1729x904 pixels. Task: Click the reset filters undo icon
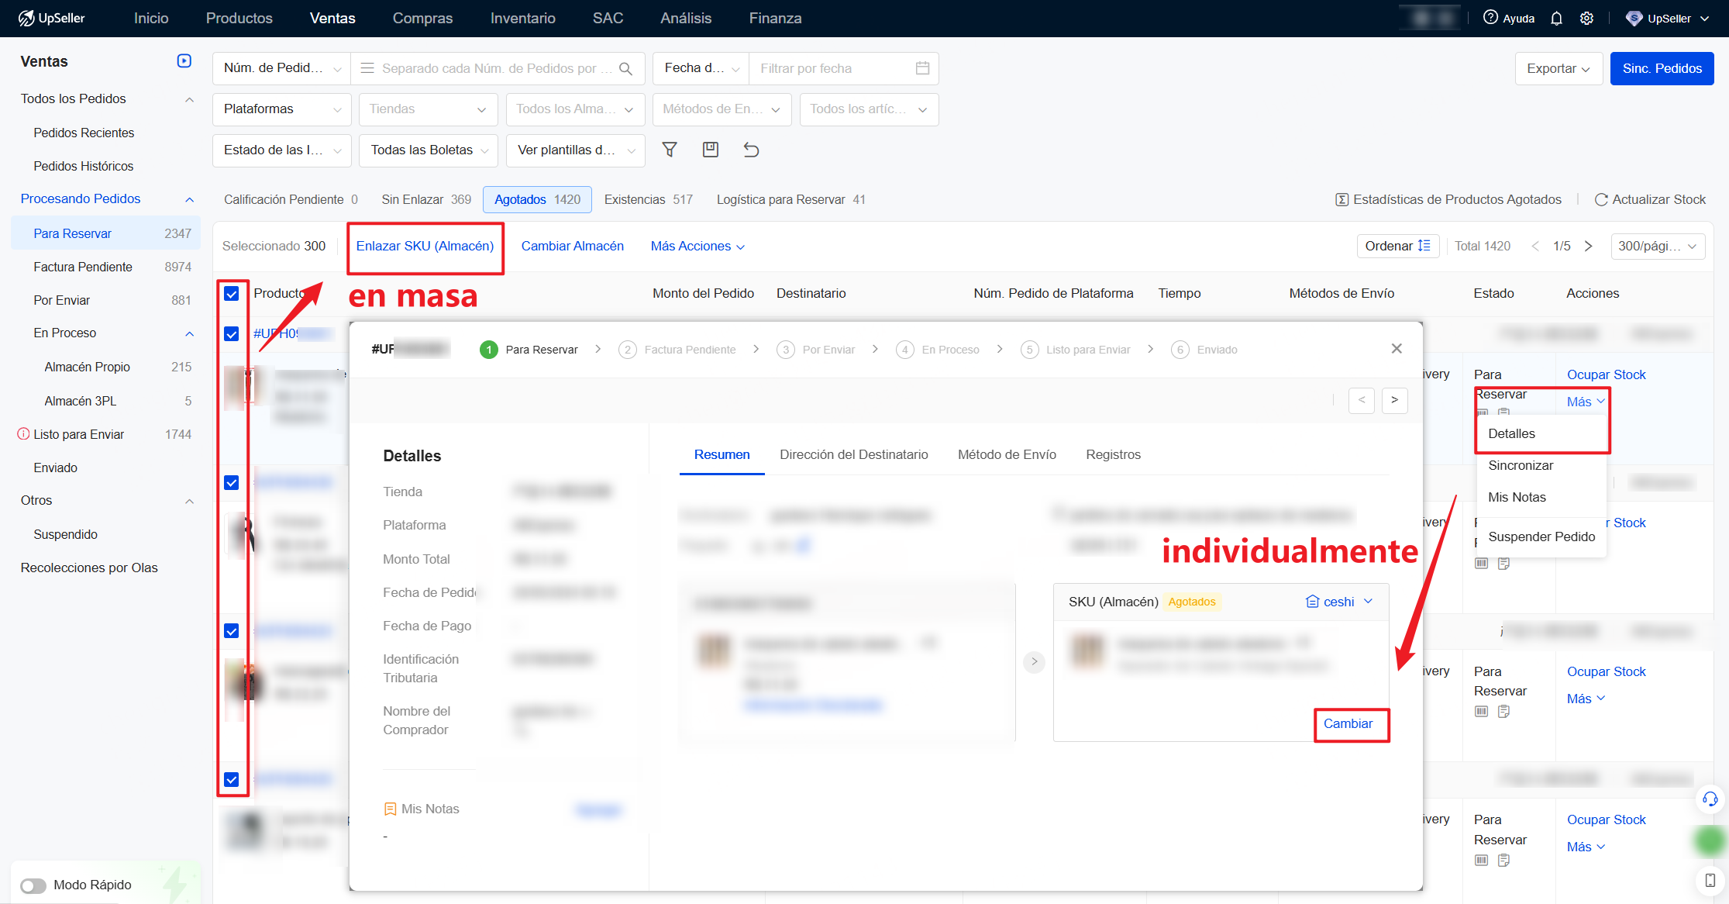pyautogui.click(x=751, y=150)
